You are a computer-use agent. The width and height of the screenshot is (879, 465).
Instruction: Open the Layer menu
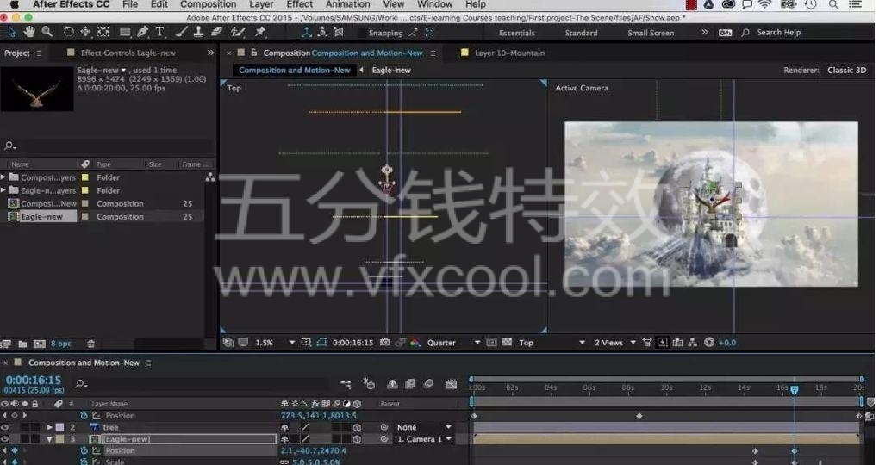pos(261,4)
